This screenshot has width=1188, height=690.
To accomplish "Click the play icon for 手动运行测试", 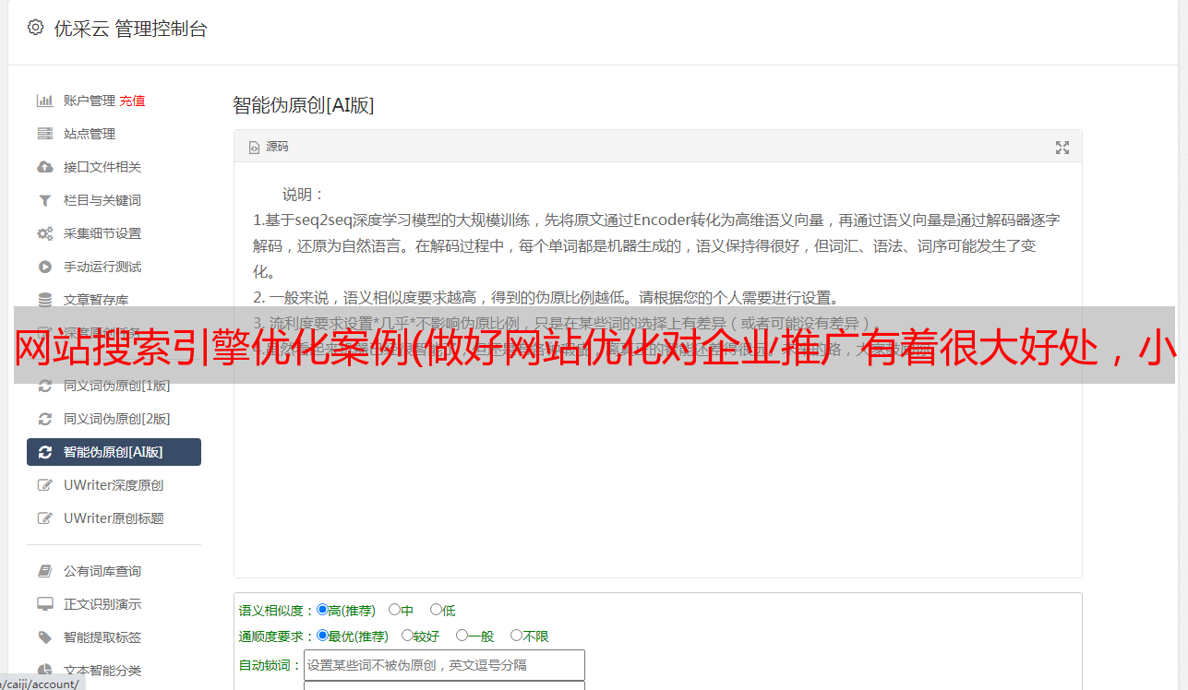I will [x=44, y=267].
